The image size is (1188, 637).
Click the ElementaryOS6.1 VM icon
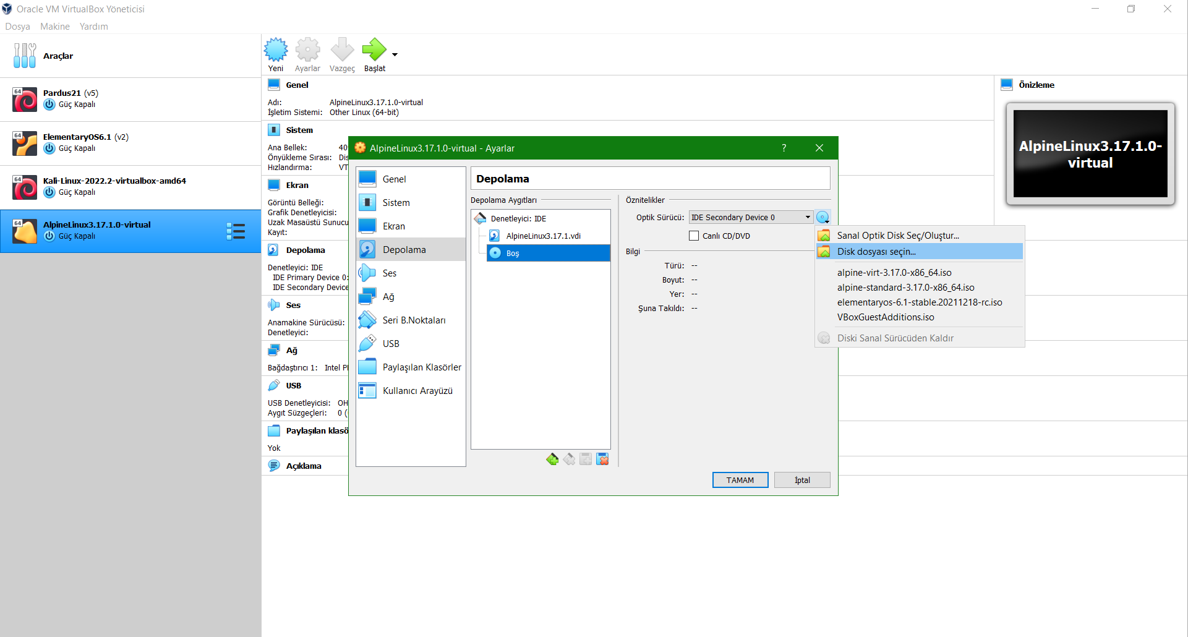(x=25, y=143)
